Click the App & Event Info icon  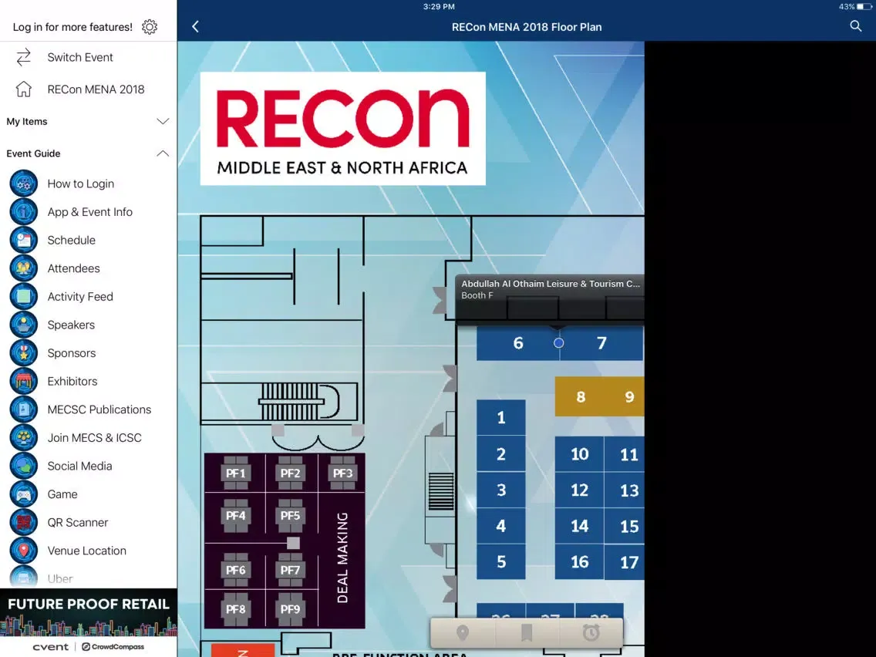(23, 212)
